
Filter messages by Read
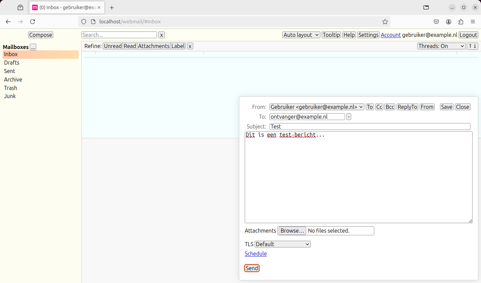coord(130,46)
